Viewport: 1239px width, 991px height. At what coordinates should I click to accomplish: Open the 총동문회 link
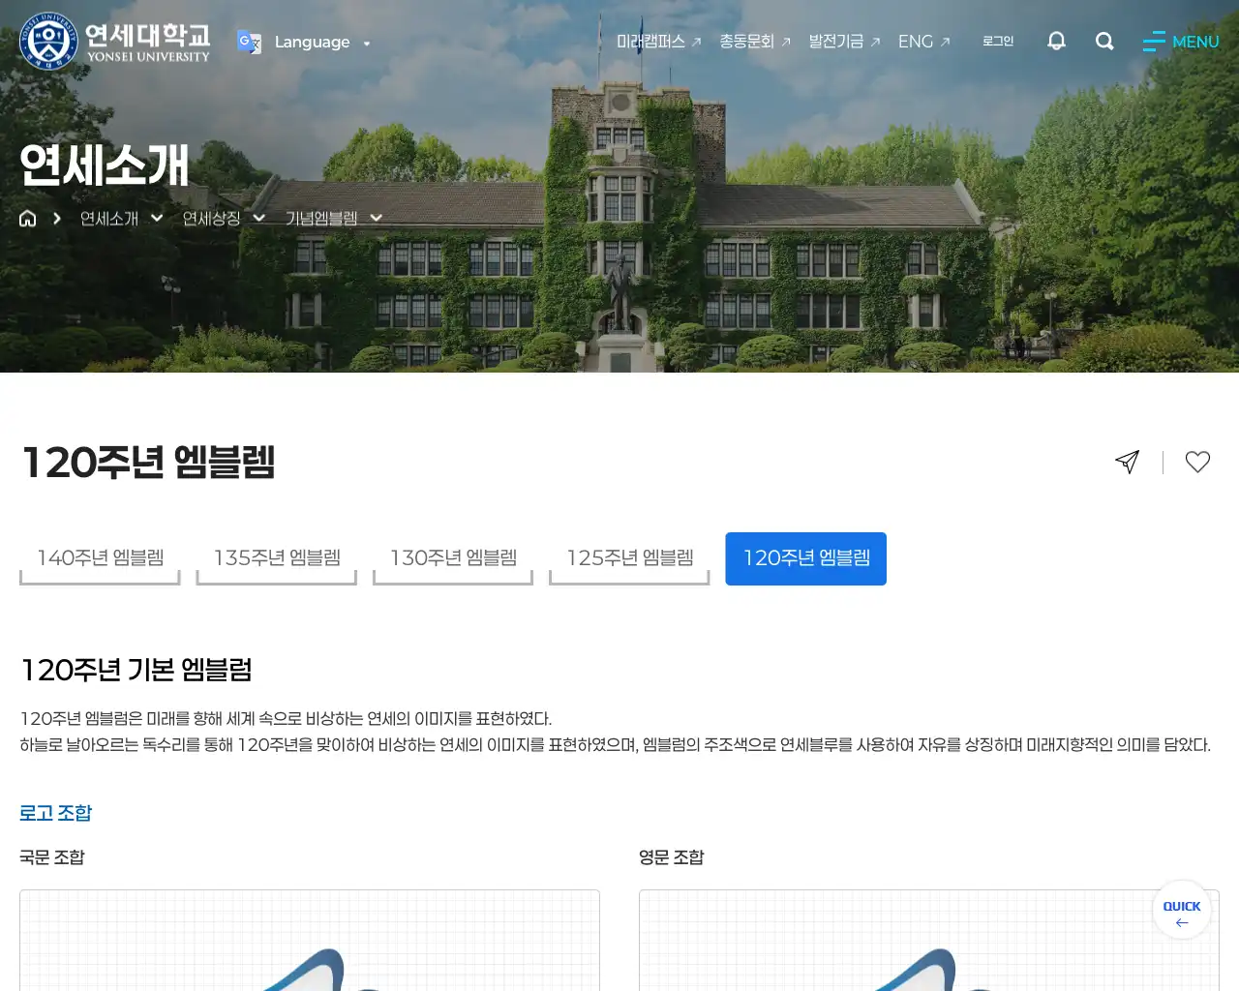[755, 42]
